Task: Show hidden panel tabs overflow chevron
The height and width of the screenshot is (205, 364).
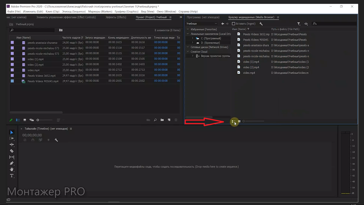Action: (x=181, y=17)
